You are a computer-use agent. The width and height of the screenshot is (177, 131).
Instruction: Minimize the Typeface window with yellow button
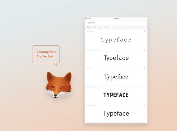88,18
